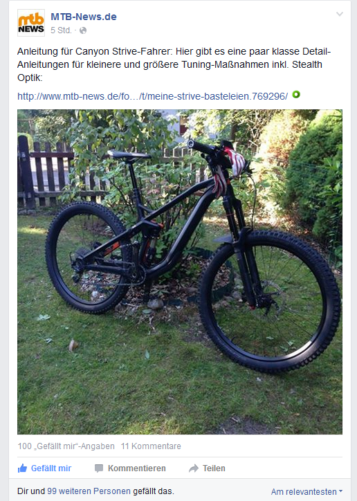Open the "99 weiteren Personen" link
The width and height of the screenshot is (357, 501).
[89, 491]
